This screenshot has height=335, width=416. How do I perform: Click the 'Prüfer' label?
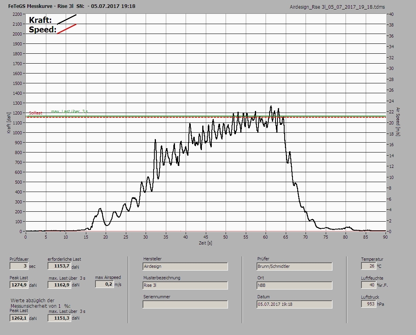(x=263, y=259)
